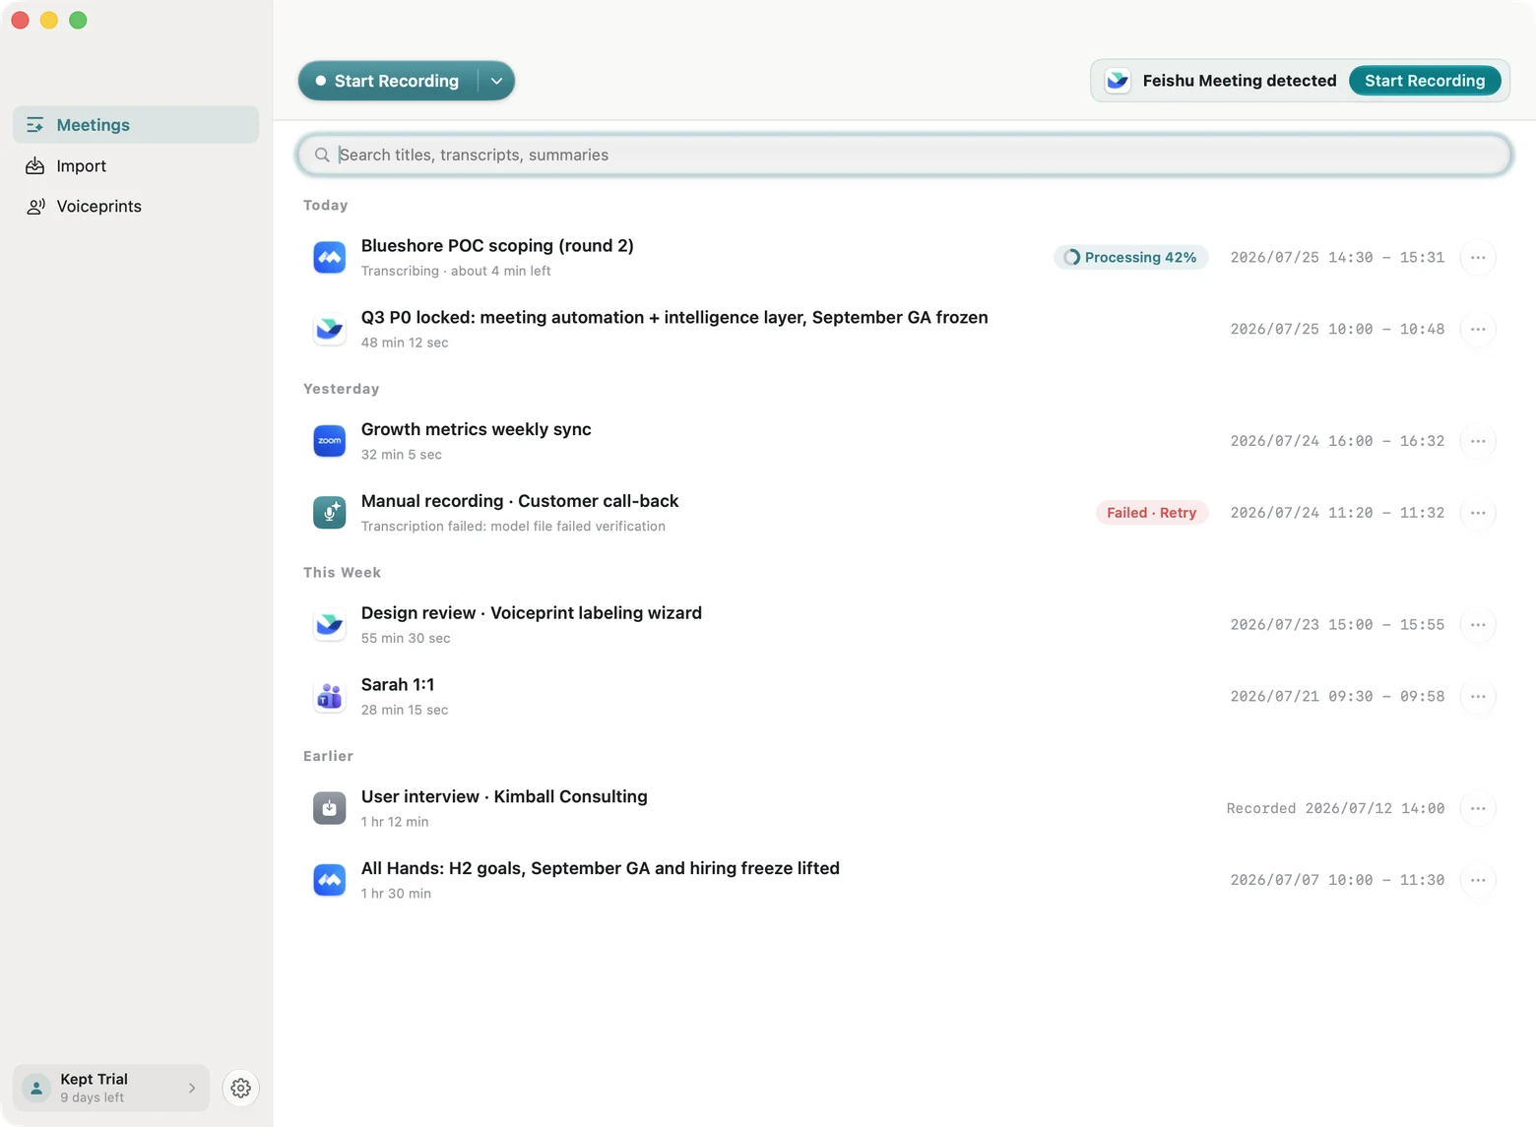Viewport: 1536px width, 1127px height.
Task: Click the 2026/07/25 14:30 – 15:31 timestamp
Action: point(1337,258)
